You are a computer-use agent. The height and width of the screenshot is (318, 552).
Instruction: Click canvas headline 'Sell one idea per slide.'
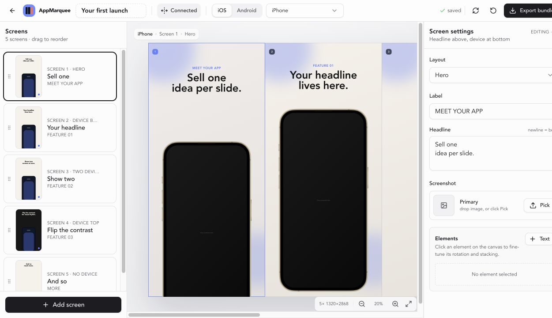(207, 83)
